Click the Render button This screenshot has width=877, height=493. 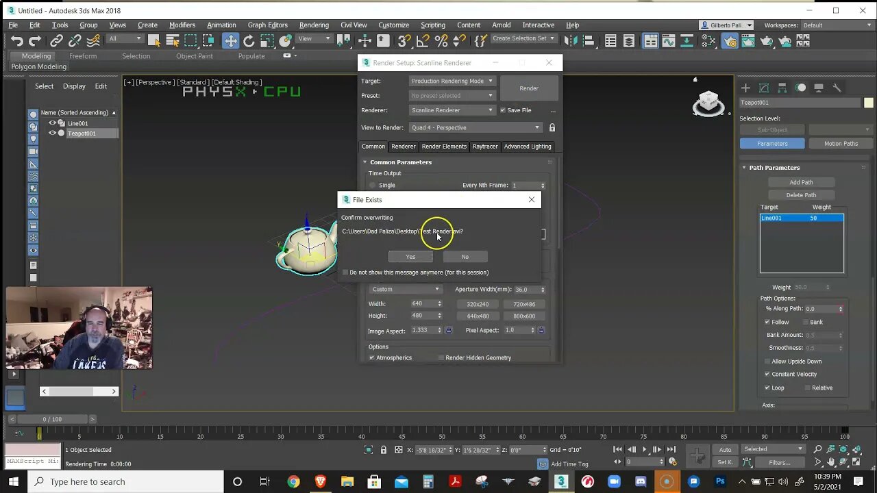529,88
